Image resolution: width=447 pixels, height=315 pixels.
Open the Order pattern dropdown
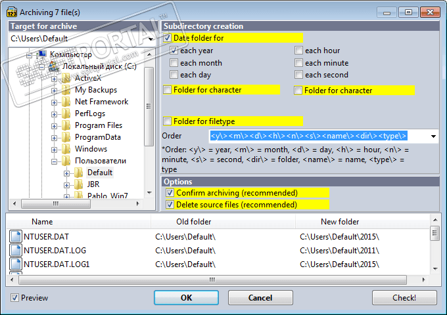point(433,136)
